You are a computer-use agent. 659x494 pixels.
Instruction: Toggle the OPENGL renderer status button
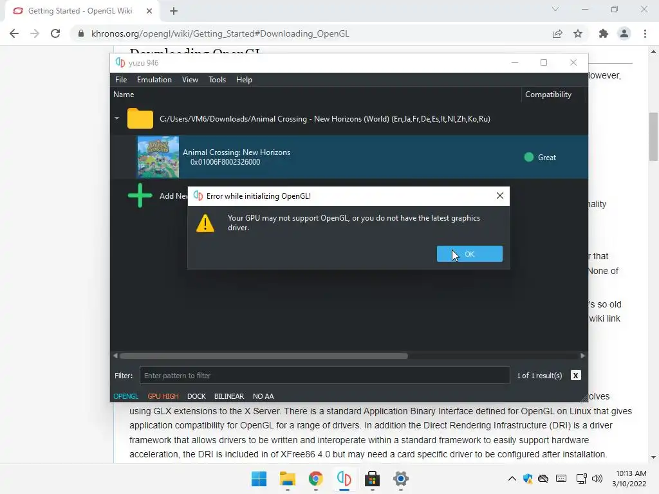point(125,396)
